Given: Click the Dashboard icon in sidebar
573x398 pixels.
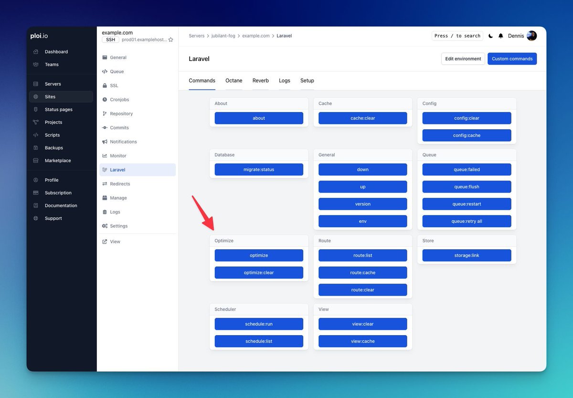Looking at the screenshot, I should point(36,52).
